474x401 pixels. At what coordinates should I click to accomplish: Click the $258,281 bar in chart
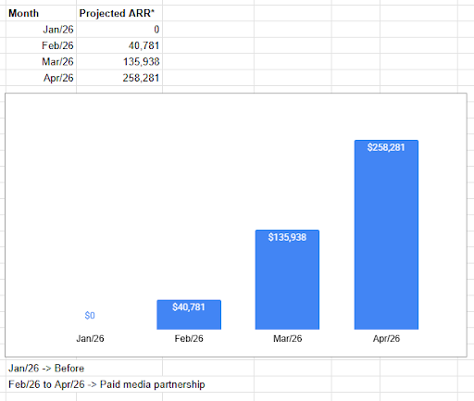(386, 234)
